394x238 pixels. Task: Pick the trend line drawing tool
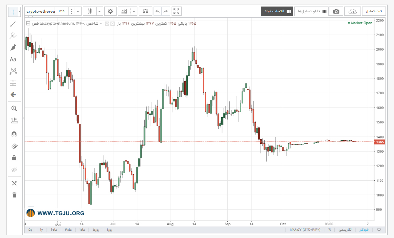tap(13, 24)
